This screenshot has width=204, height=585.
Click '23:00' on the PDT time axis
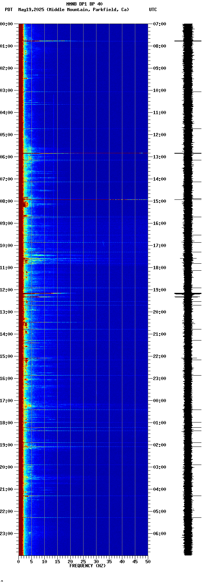tap(6, 534)
